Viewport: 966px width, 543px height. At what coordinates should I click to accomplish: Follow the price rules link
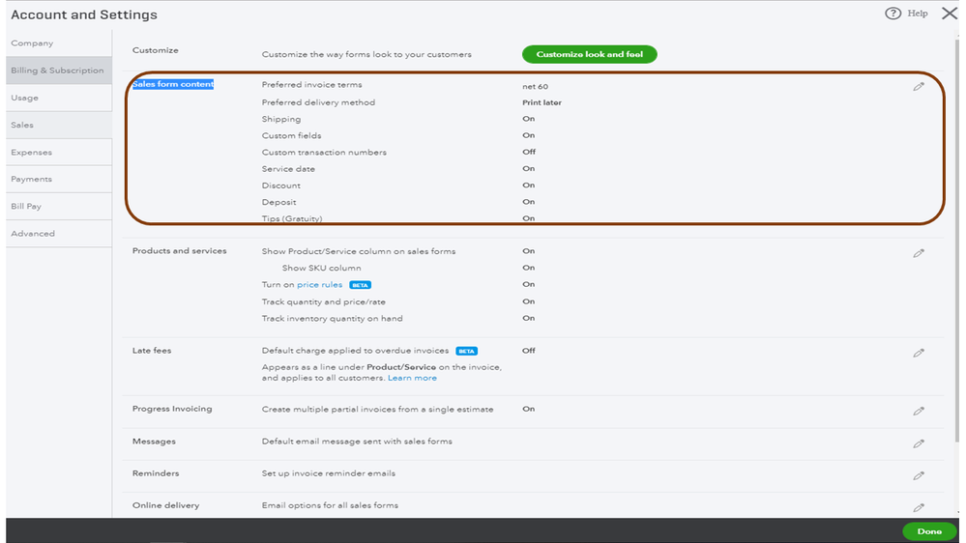coord(319,284)
